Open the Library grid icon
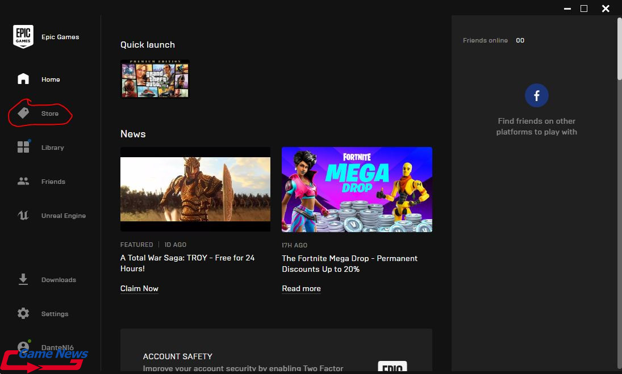Viewport: 622px width, 374px height. click(x=23, y=148)
